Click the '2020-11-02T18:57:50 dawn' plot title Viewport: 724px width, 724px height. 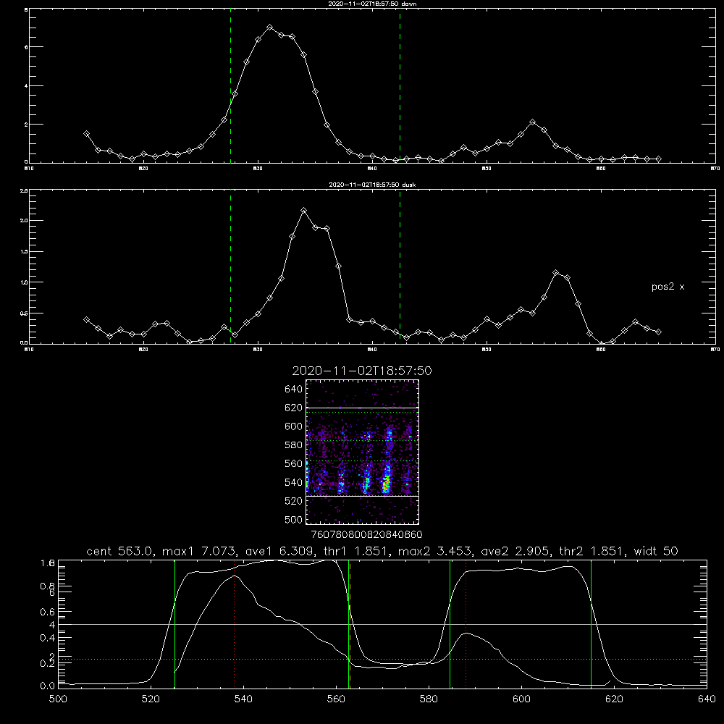(372, 4)
